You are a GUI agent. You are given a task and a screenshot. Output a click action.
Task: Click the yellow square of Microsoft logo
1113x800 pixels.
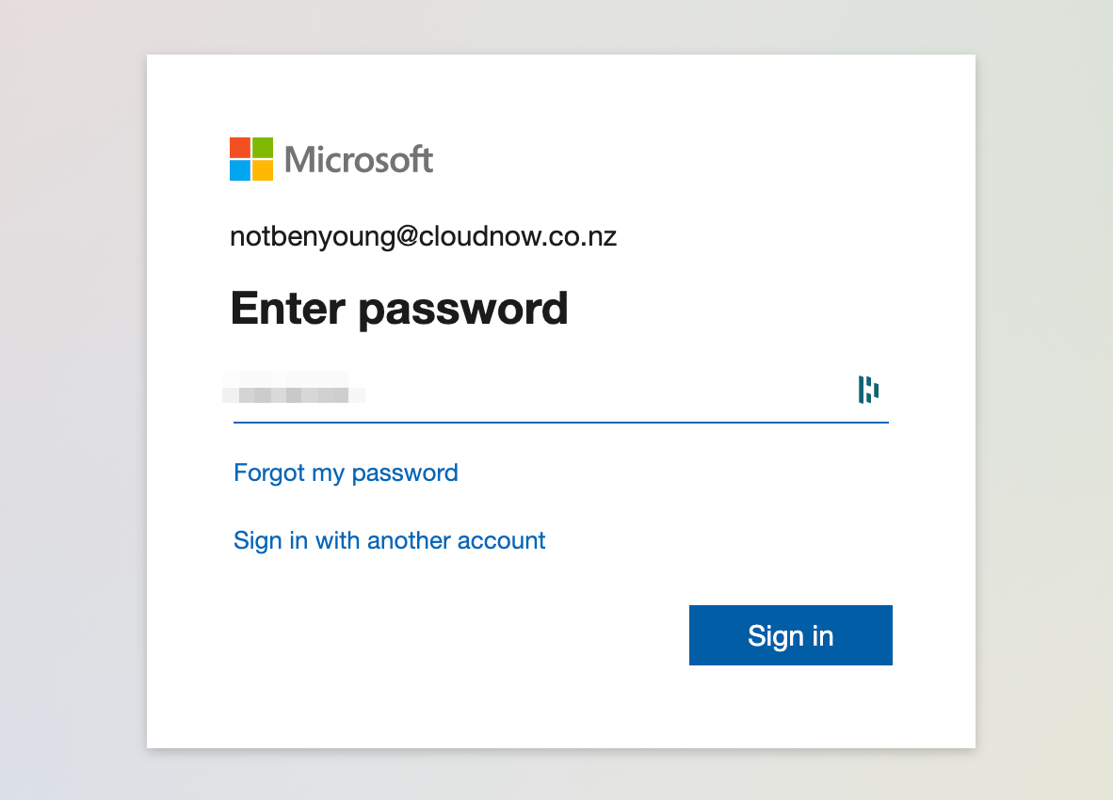coord(263,170)
